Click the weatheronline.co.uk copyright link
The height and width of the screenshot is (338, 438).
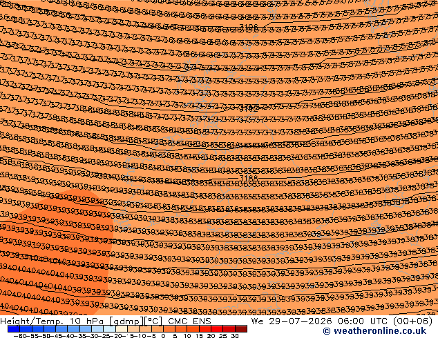click(374, 331)
